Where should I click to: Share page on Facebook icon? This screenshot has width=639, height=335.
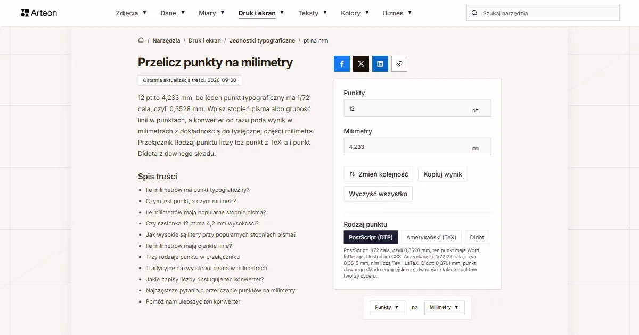tap(342, 64)
